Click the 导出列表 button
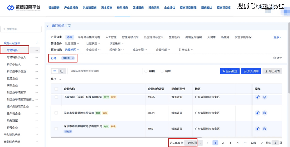This screenshot has height=147, width=290. point(272,71)
